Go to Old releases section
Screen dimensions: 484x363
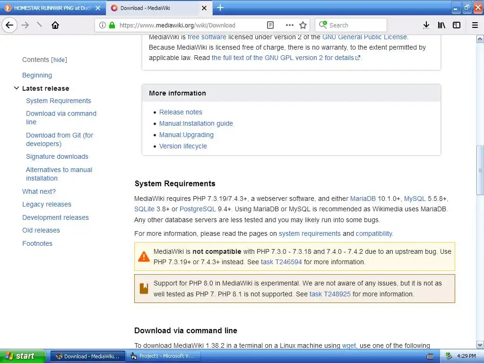(x=41, y=230)
